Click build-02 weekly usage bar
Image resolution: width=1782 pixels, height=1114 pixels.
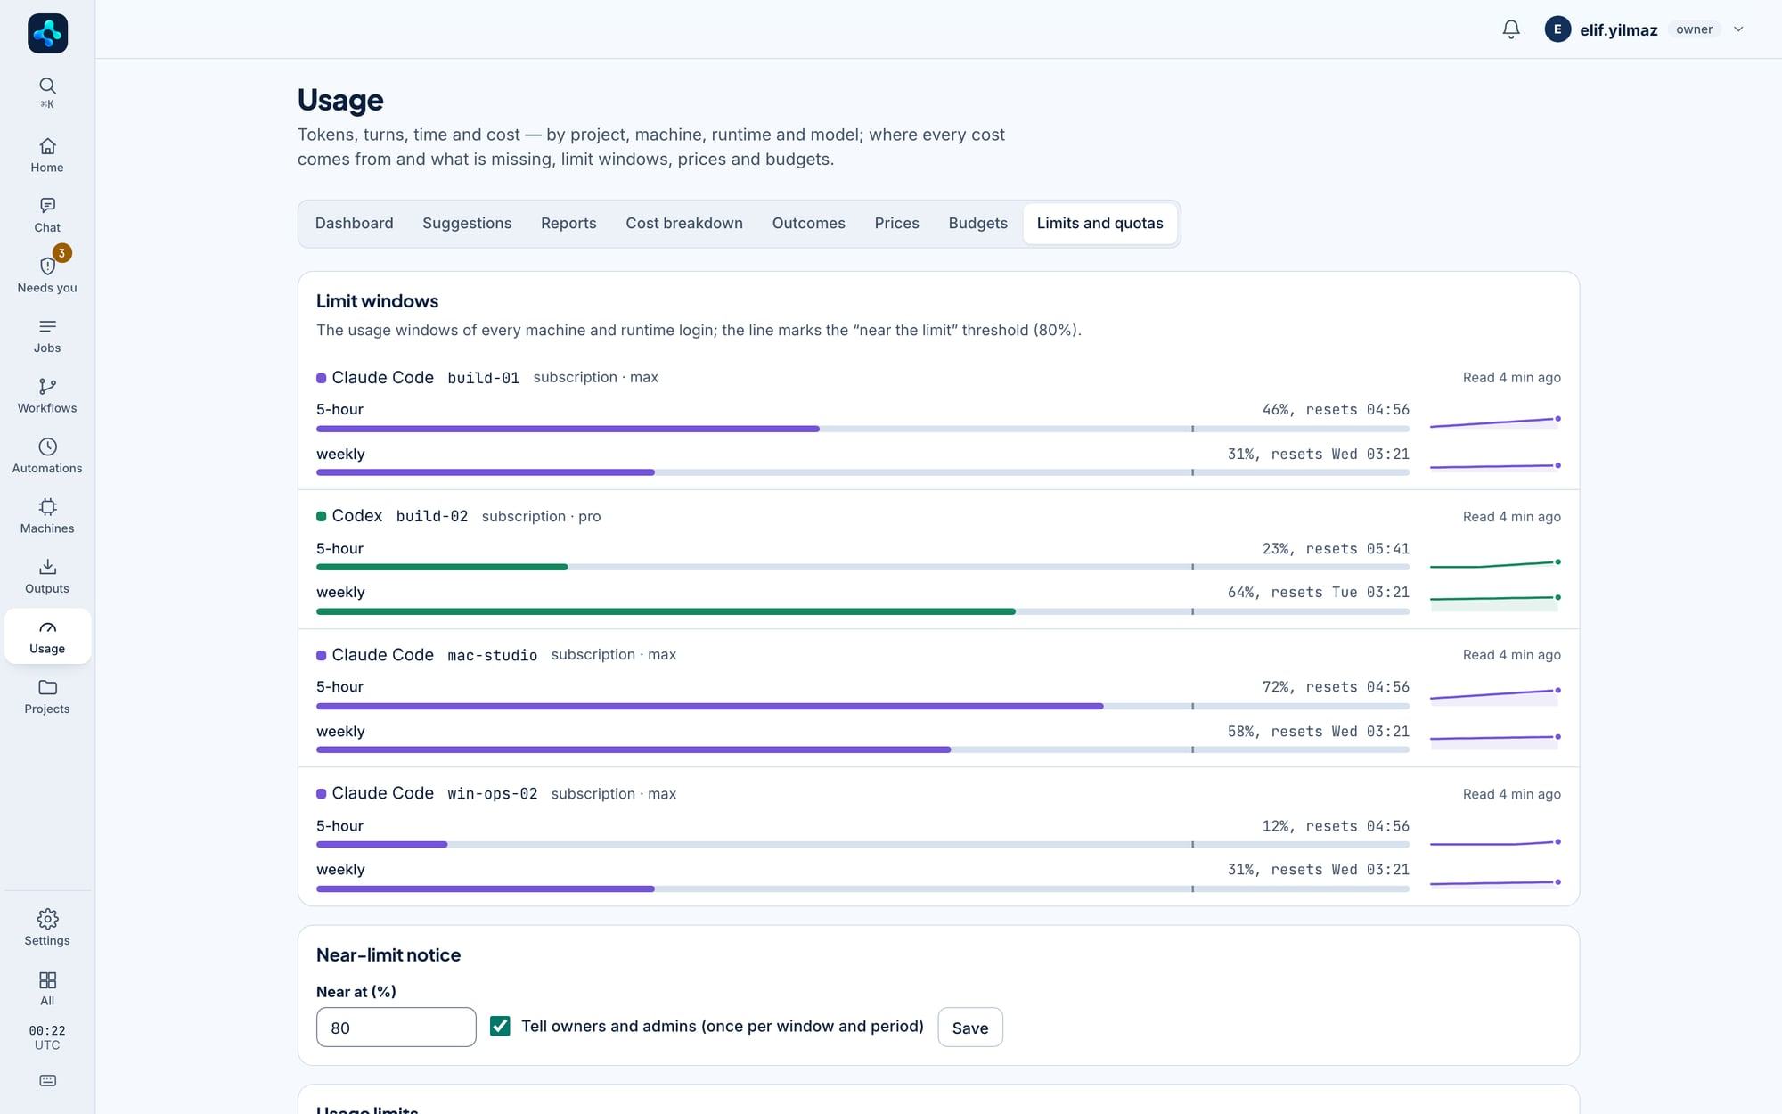[x=862, y=611]
